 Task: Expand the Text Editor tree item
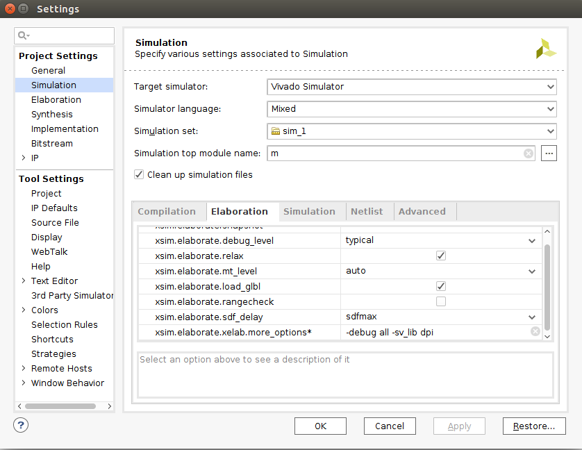(x=24, y=281)
